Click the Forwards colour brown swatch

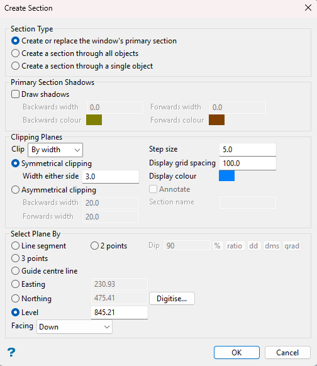[x=216, y=119]
